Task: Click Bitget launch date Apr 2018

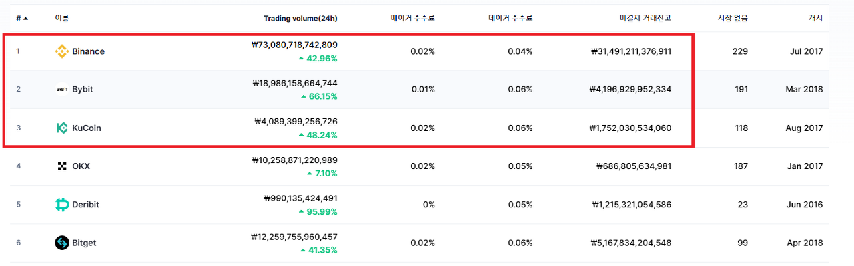Action: pyautogui.click(x=805, y=243)
